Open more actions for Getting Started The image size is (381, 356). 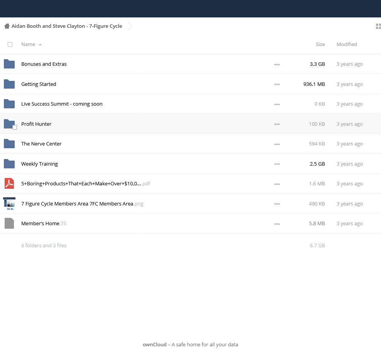(277, 84)
